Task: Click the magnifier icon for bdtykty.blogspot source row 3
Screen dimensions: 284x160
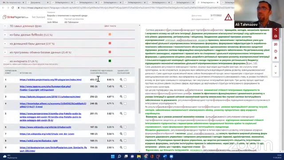Action: (121, 97)
